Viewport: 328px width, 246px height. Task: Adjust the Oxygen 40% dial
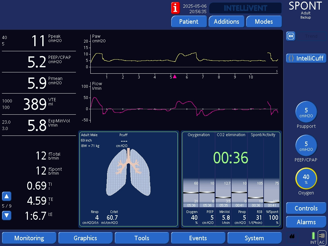pos(306,179)
